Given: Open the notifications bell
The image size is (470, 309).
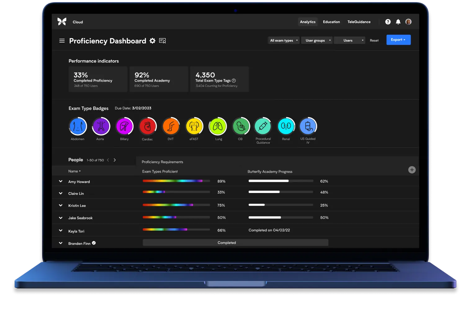Looking at the screenshot, I should pyautogui.click(x=398, y=22).
